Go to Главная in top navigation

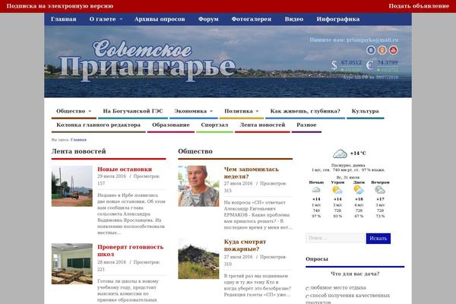coord(63,19)
